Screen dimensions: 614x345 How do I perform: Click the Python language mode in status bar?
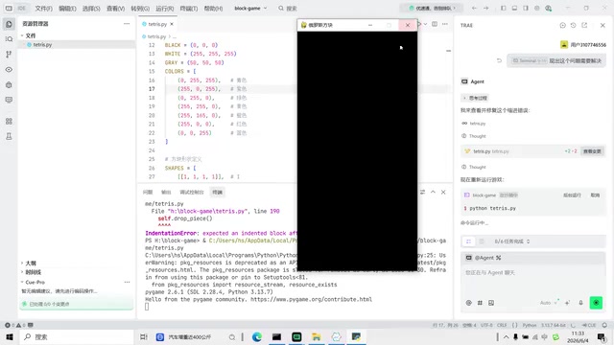pos(530,325)
